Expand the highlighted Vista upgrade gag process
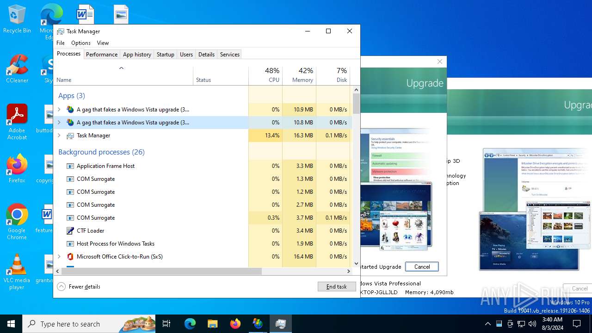592x333 pixels. (59, 123)
